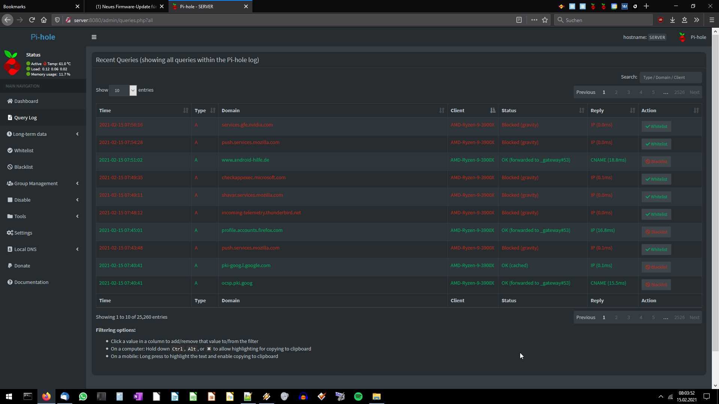This screenshot has width=719, height=404.
Task: Switch to Neues Firmware-Update tab
Action: click(126, 6)
